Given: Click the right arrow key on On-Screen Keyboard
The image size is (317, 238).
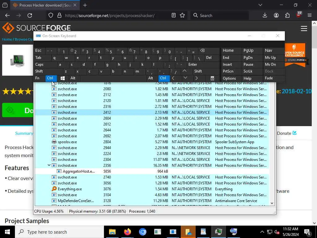Looking at the screenshot, I should click(197, 78).
